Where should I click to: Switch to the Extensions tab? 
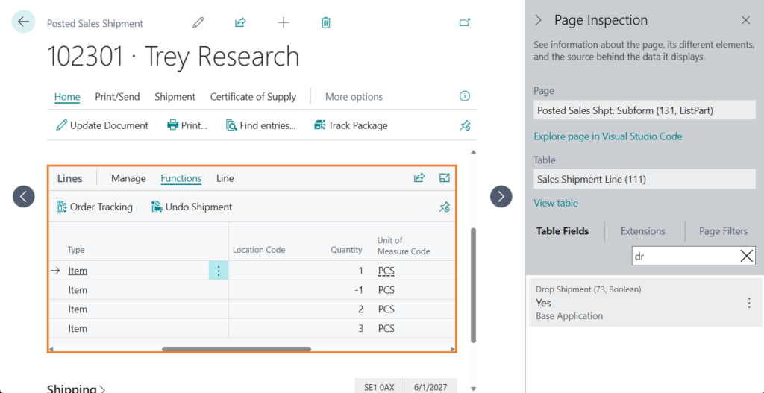click(642, 231)
